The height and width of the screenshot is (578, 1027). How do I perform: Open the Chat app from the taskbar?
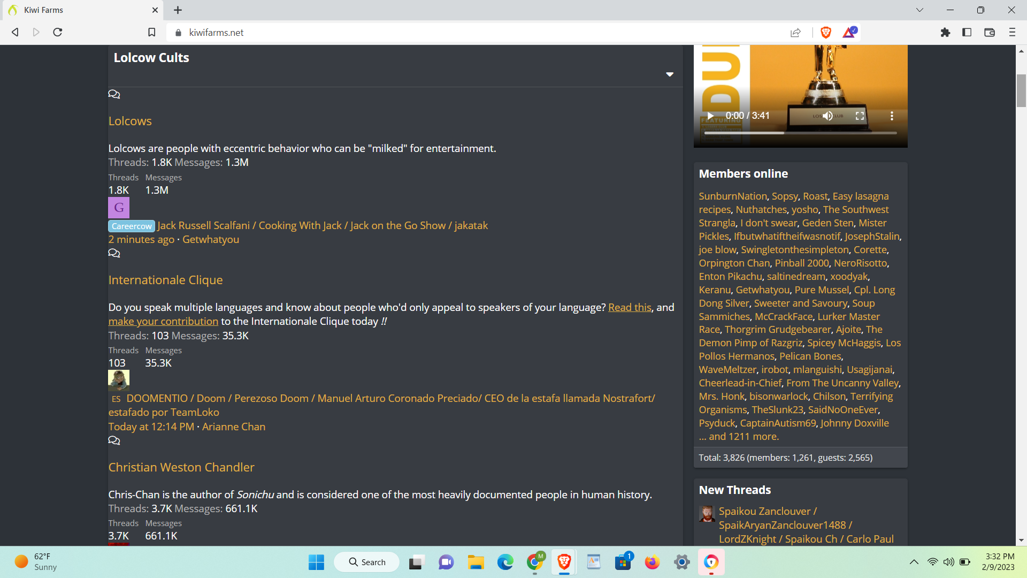point(446,562)
